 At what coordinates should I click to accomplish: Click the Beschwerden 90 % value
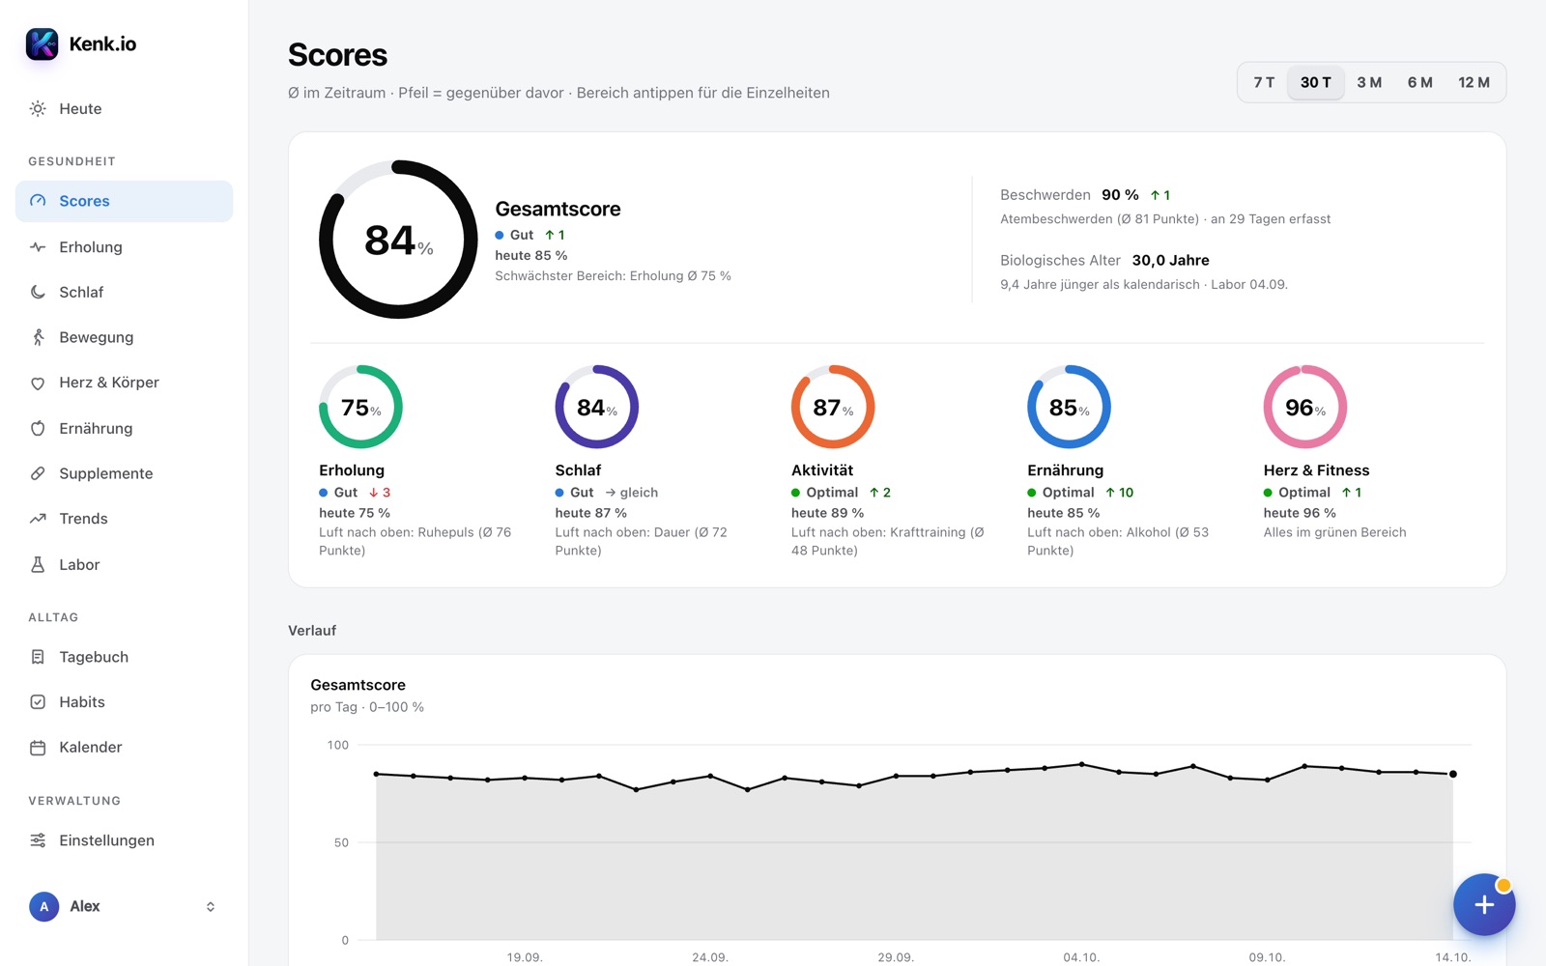1120,195
